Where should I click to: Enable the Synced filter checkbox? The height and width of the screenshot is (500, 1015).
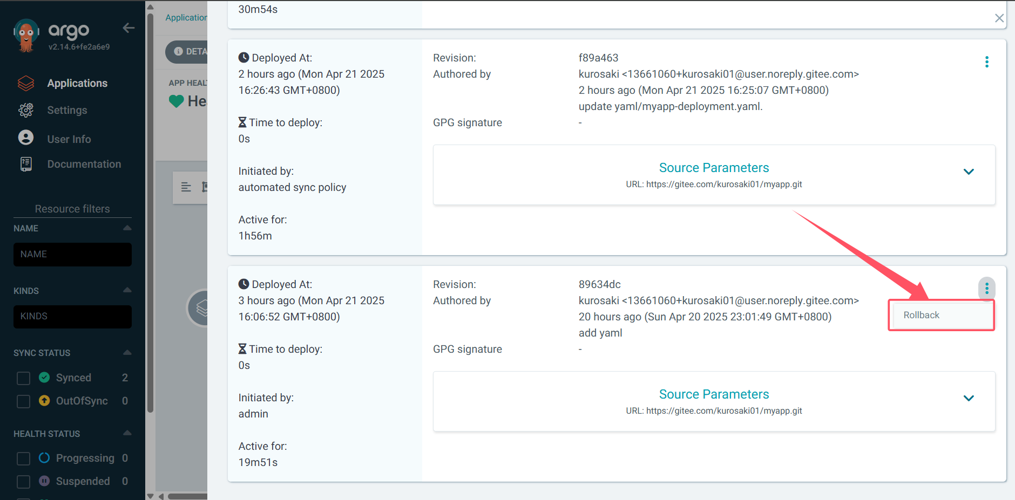(23, 378)
